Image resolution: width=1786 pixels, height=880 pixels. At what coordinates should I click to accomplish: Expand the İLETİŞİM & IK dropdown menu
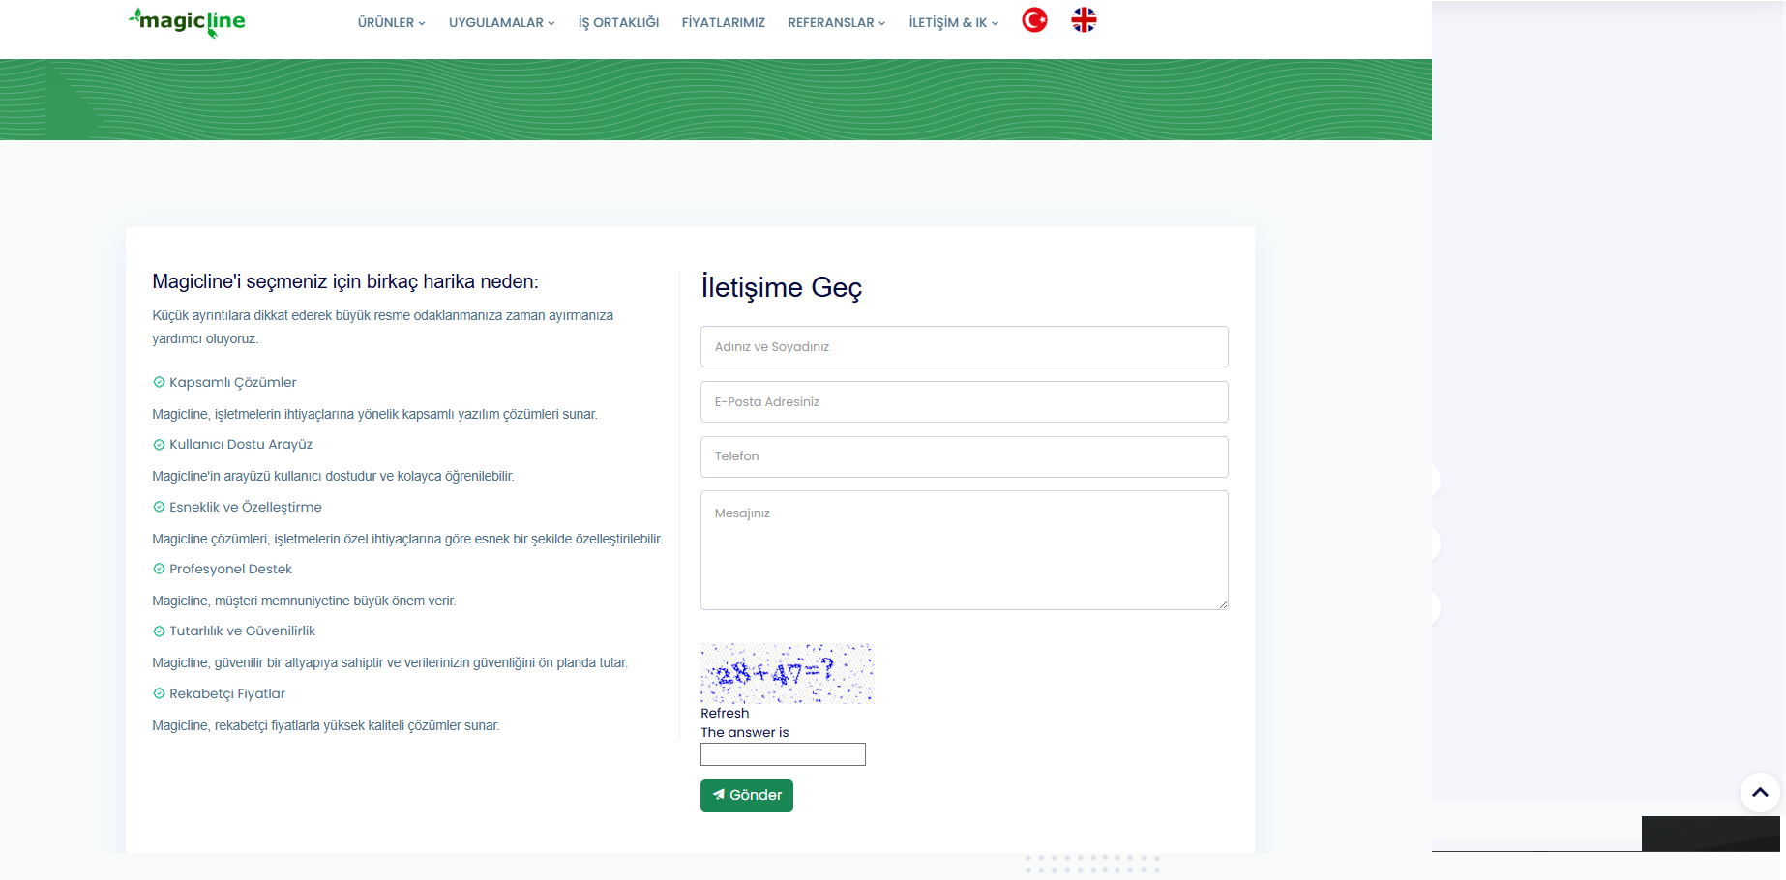click(x=953, y=22)
